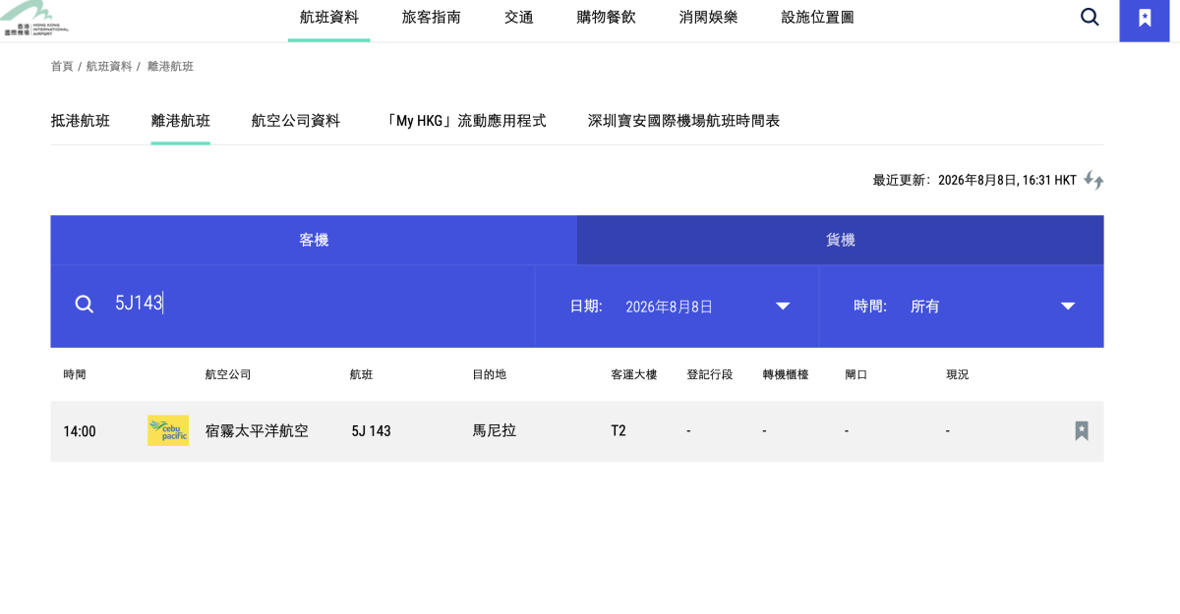The height and width of the screenshot is (614, 1180).
Task: Open 「My HKG」流動應用程式 tab
Action: [x=464, y=121]
